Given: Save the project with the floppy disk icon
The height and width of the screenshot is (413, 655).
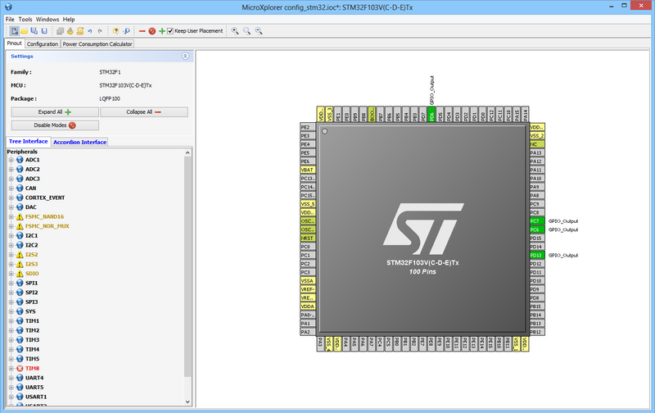Looking at the screenshot, I should (44, 31).
